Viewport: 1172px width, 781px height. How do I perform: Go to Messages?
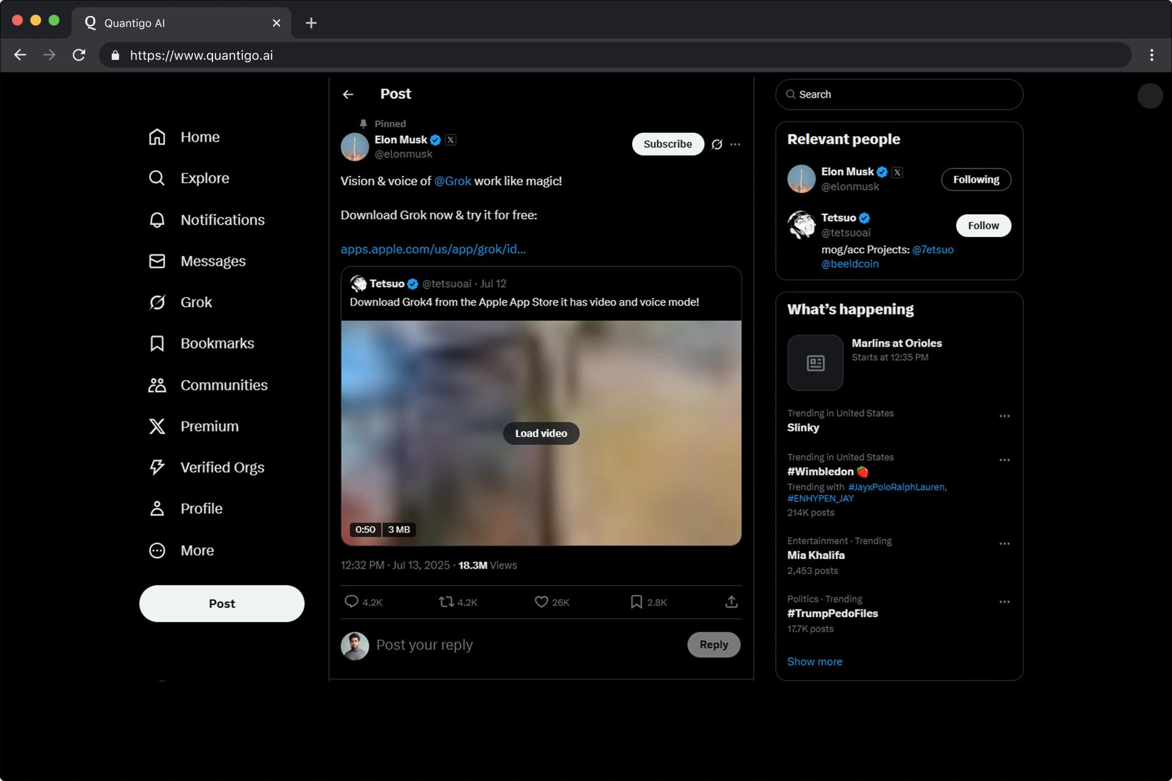tap(197, 261)
